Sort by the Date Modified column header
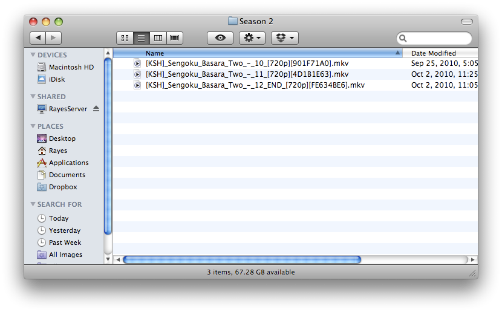The image size is (502, 312). (x=440, y=53)
